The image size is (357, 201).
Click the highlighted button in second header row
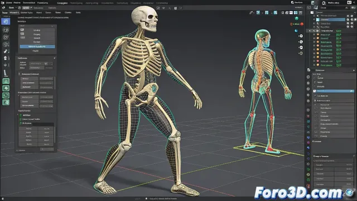click(x=26, y=8)
